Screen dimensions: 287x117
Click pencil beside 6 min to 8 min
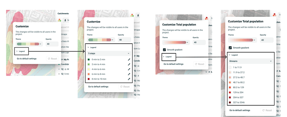[129, 74]
